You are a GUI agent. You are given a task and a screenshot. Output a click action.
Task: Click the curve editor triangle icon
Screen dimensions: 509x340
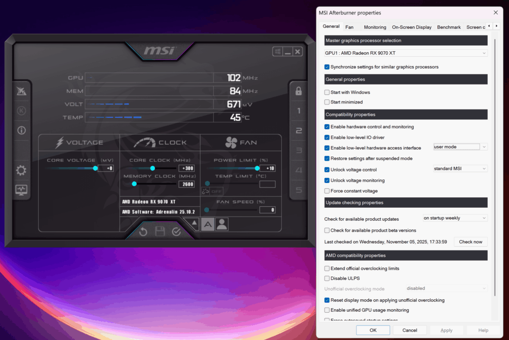click(x=194, y=223)
